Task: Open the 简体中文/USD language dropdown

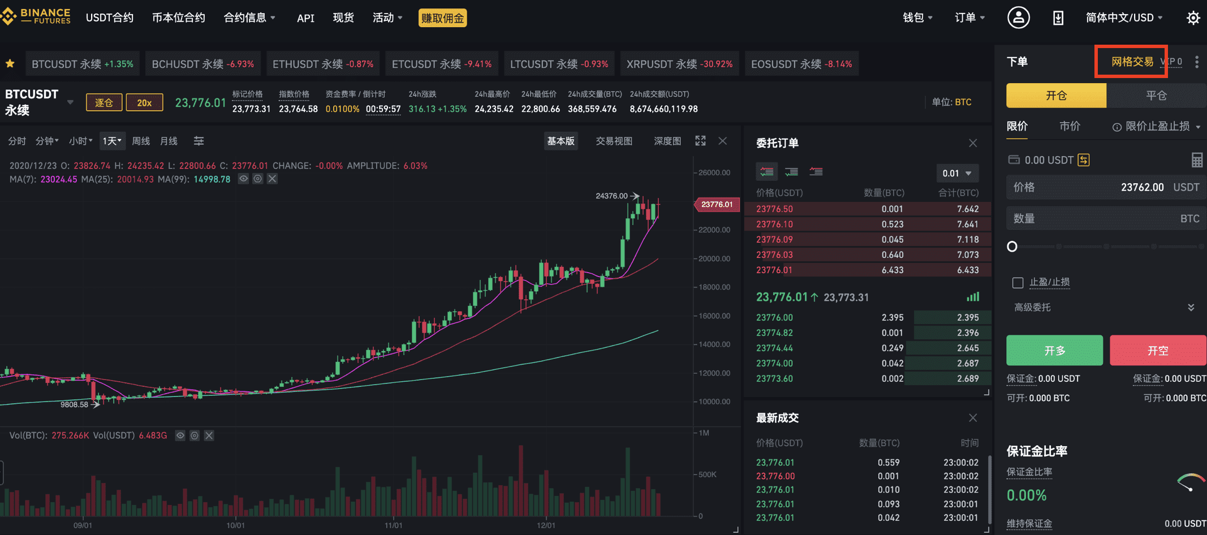Action: tap(1124, 18)
